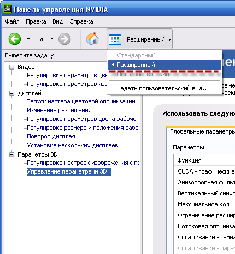Open Изменение разрешения task
Viewport: 235px width, 254px height.
tap(59, 110)
